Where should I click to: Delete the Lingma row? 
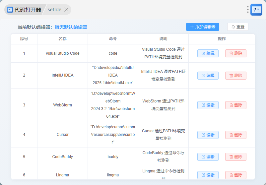[x=235, y=175]
